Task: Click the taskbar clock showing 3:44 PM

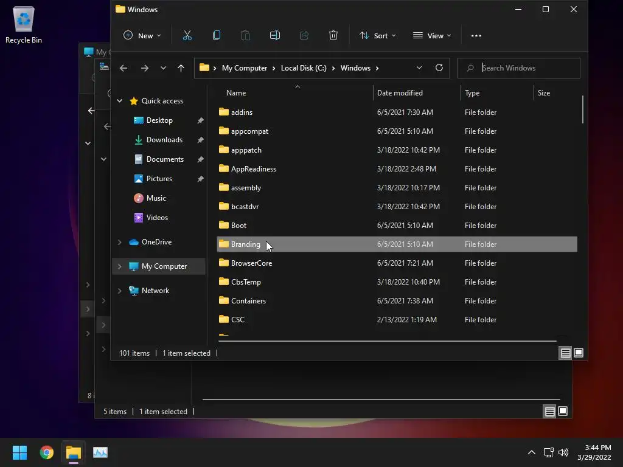Action: [x=594, y=452]
